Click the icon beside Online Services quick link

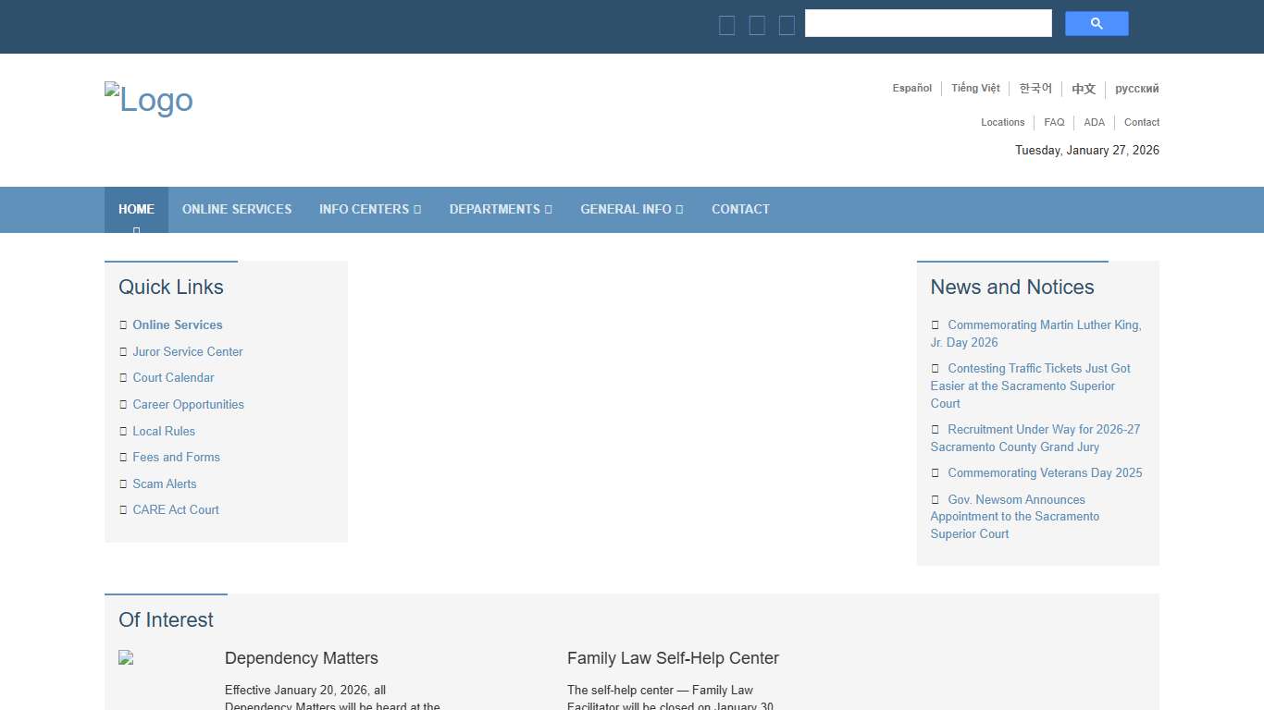[x=123, y=324]
